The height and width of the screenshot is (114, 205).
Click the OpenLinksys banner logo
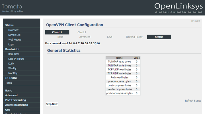179,8
